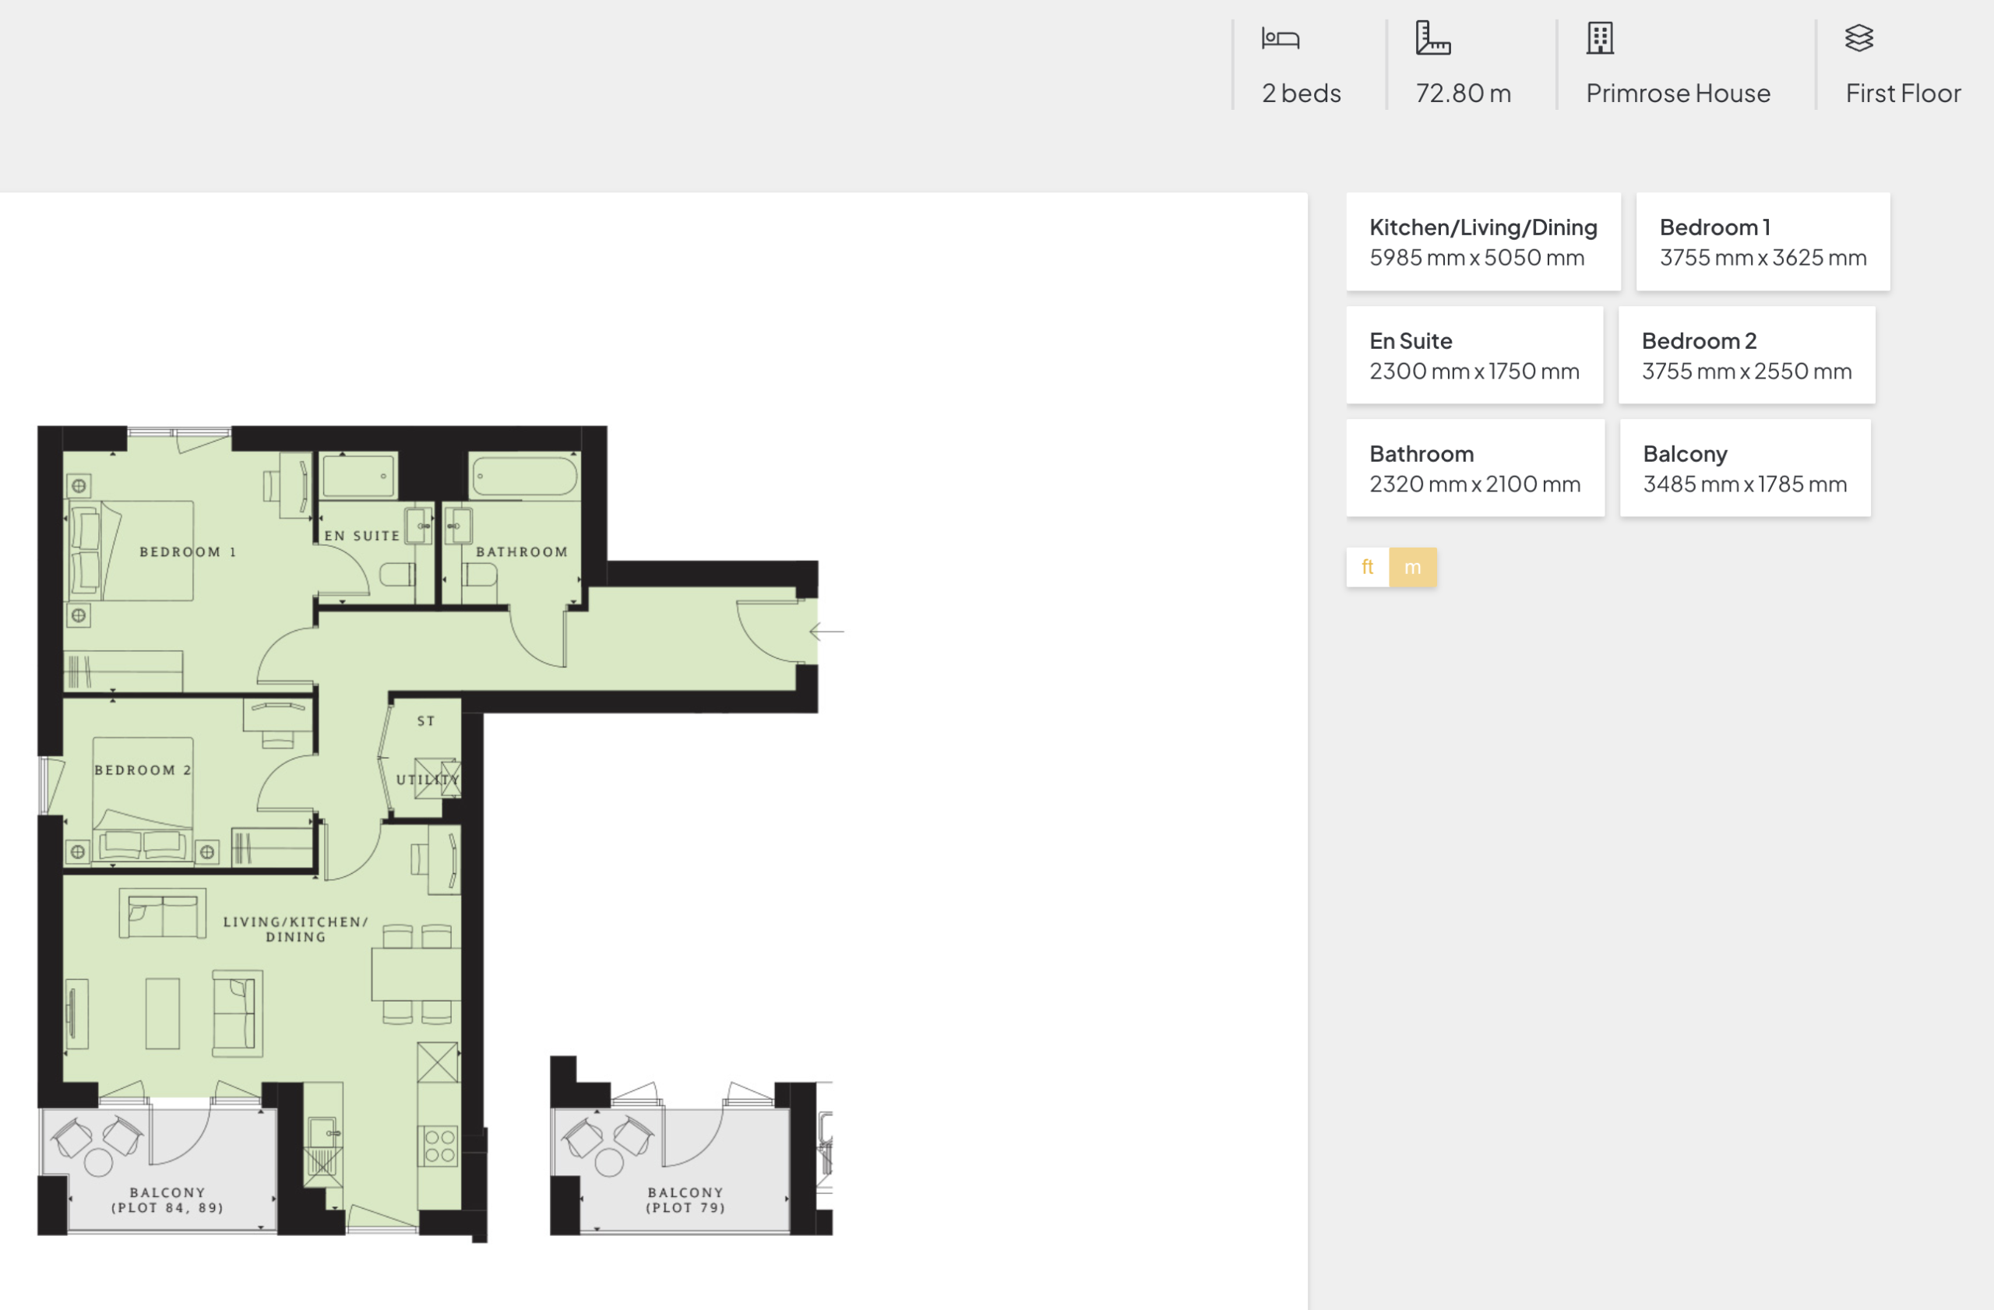Click the First Floor text label
The width and height of the screenshot is (1994, 1310).
[1903, 93]
